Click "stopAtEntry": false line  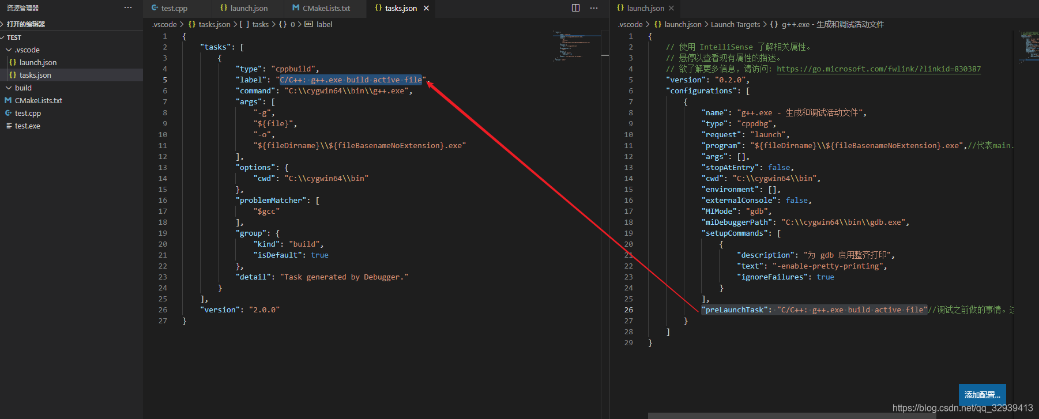pyautogui.click(x=747, y=167)
